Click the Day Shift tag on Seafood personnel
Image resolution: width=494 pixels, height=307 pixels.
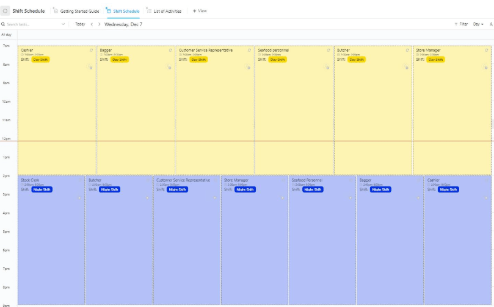click(x=278, y=59)
